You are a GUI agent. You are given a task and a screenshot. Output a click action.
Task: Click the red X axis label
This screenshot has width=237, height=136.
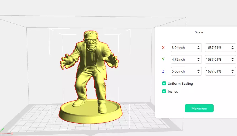[x=163, y=48]
